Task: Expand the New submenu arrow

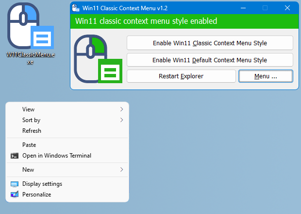Action: pos(121,170)
